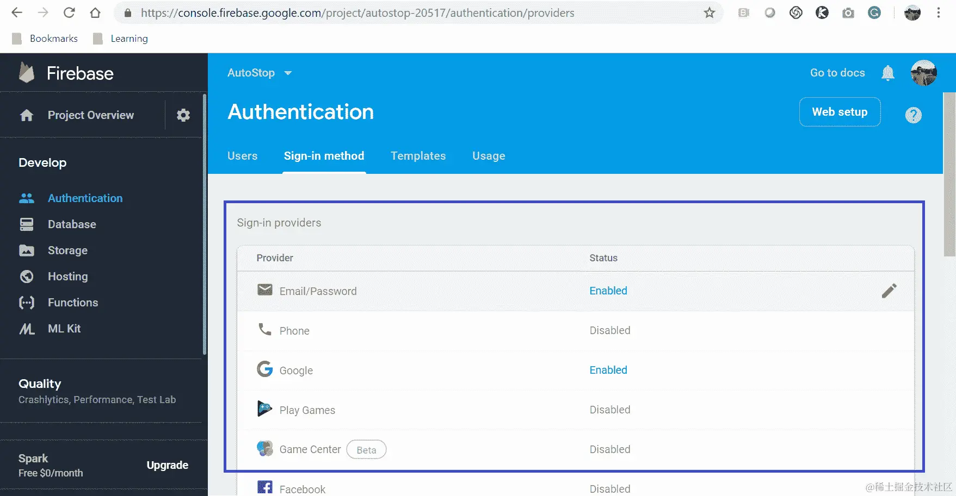Bookmark this page with the star icon

(x=709, y=13)
